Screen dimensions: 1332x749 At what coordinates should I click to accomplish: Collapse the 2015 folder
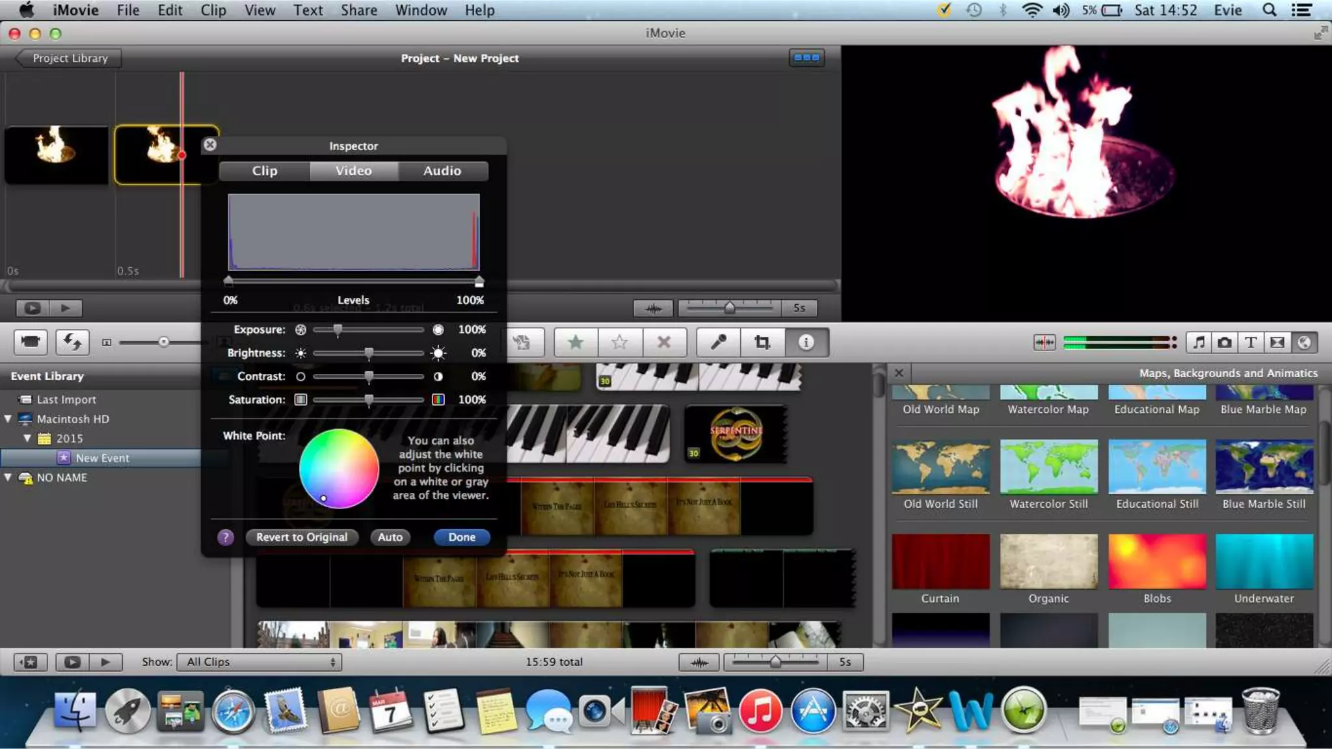point(27,438)
